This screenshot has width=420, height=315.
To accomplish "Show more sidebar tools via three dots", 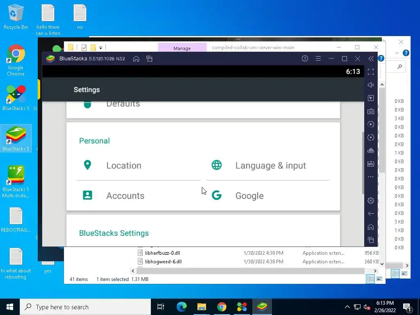I will [371, 177].
